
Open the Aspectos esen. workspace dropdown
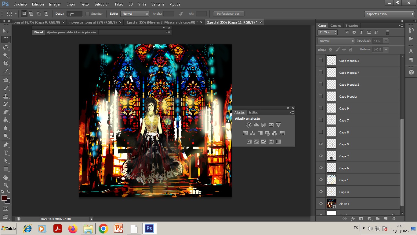[x=389, y=14]
